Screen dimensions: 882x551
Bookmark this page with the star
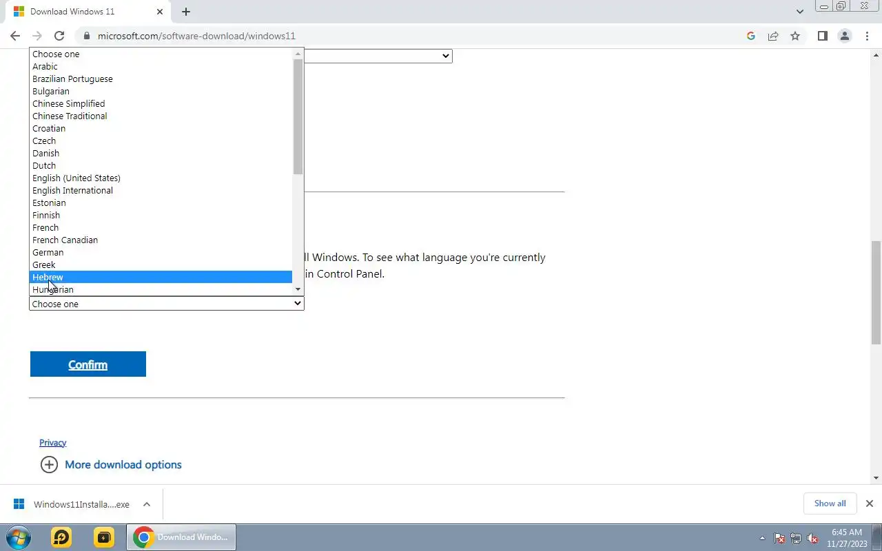pos(795,36)
